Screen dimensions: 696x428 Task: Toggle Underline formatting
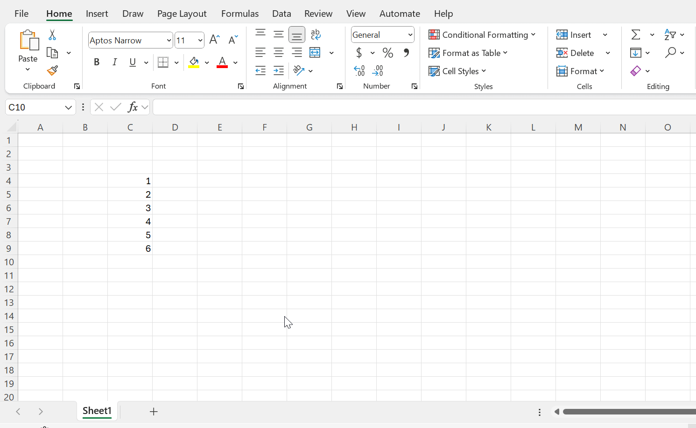133,62
